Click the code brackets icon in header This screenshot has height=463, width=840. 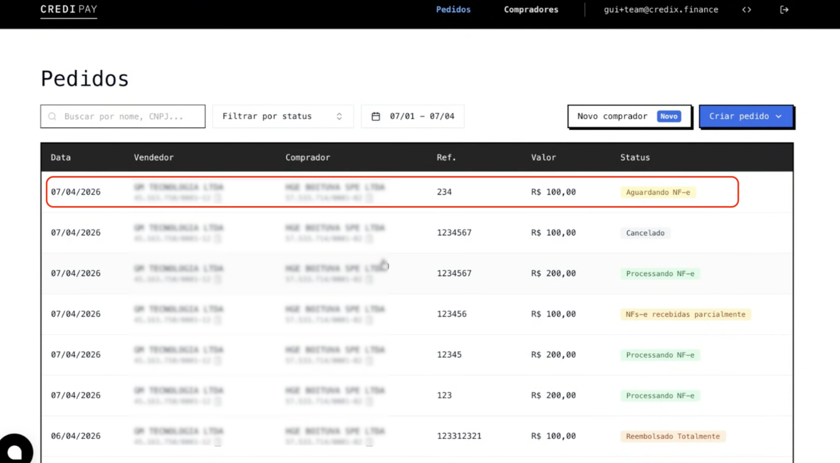coord(746,10)
